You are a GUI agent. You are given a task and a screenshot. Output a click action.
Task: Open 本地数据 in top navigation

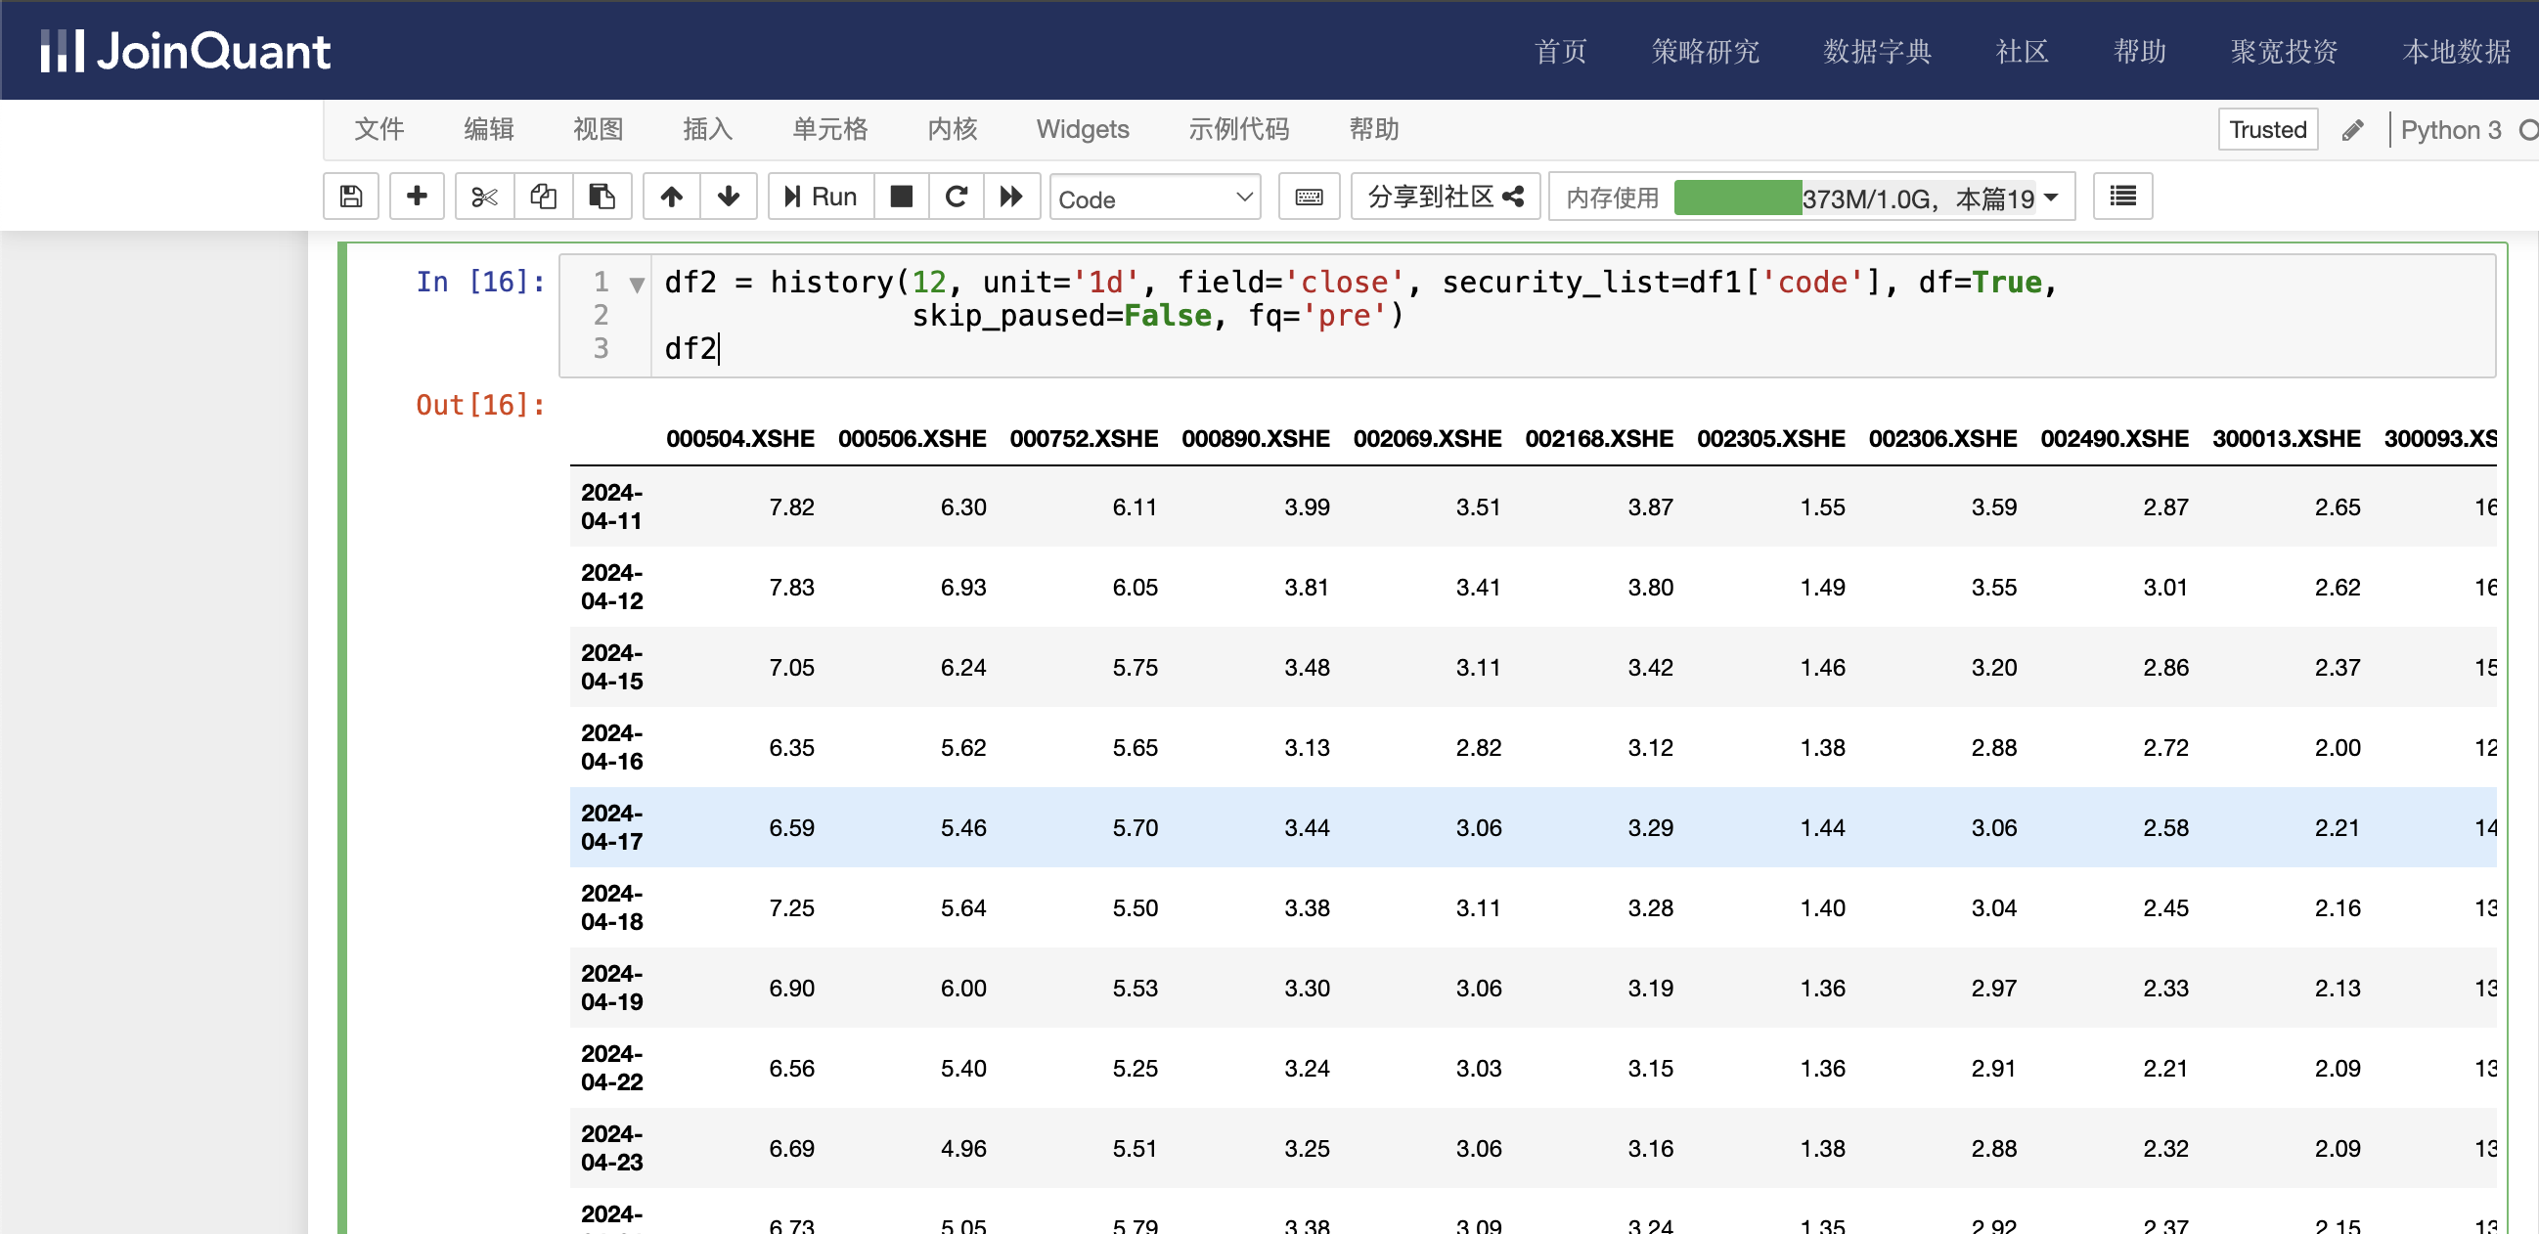click(2456, 51)
